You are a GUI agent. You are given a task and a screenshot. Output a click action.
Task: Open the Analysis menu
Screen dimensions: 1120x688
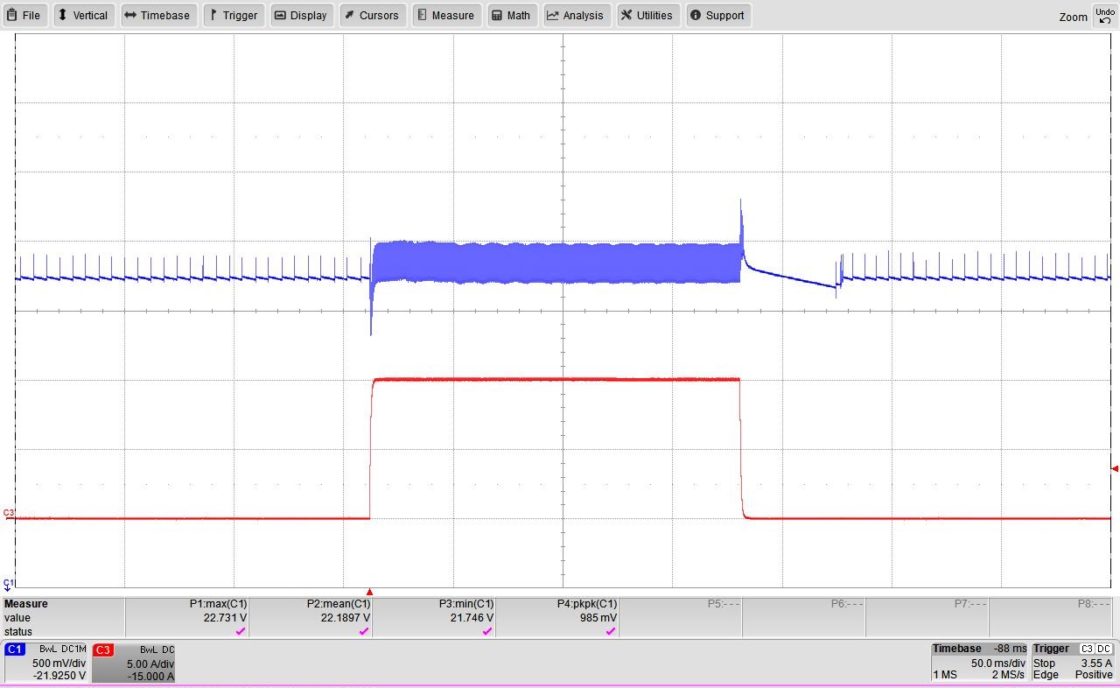[x=576, y=15]
